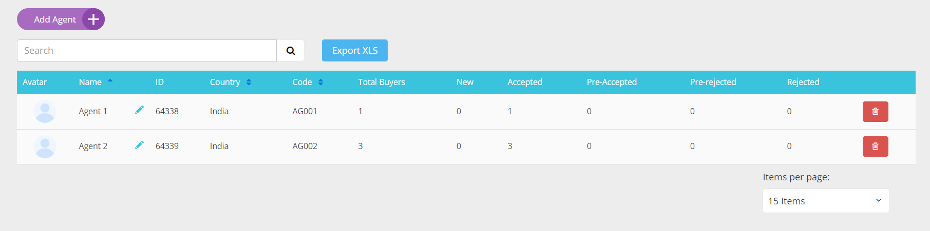Click code AG002 in Agent 2 row
The width and height of the screenshot is (930, 231).
pos(305,146)
